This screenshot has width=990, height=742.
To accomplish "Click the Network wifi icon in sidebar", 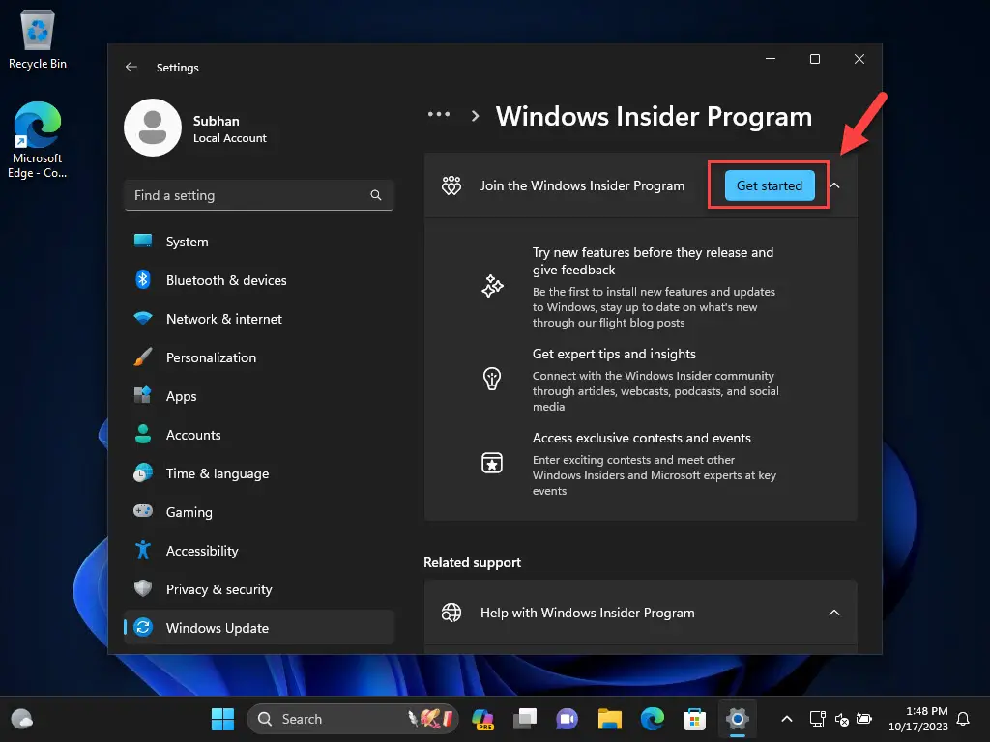I will point(143,318).
